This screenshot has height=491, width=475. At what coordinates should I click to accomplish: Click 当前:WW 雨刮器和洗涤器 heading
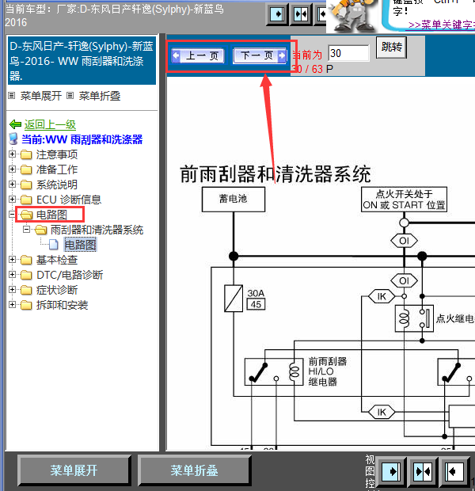pyautogui.click(x=82, y=139)
